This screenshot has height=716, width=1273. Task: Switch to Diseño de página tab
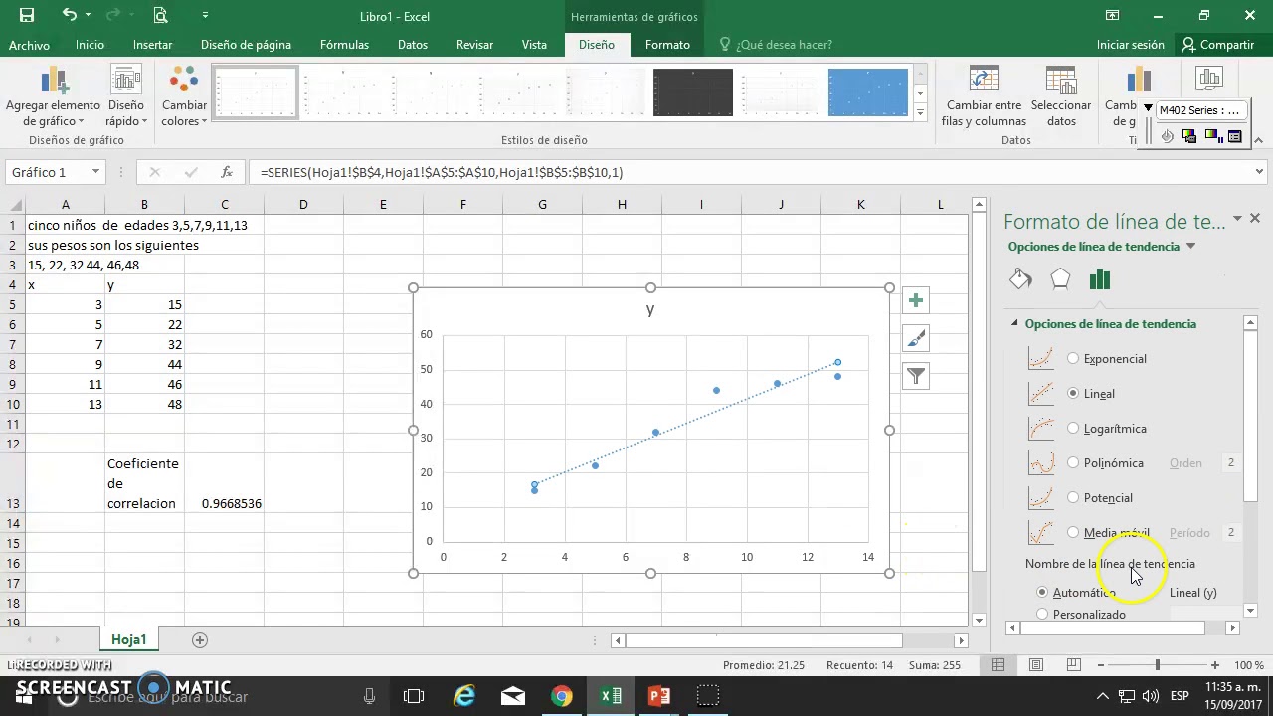pyautogui.click(x=246, y=45)
